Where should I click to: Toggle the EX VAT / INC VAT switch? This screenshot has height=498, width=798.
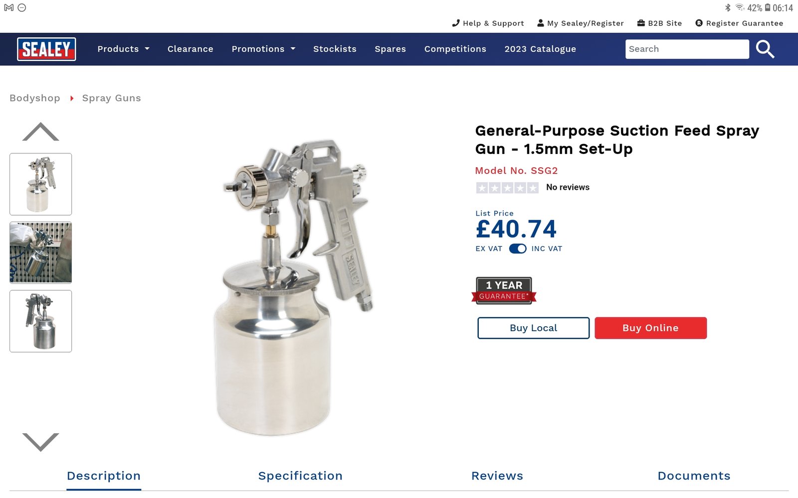click(x=517, y=249)
